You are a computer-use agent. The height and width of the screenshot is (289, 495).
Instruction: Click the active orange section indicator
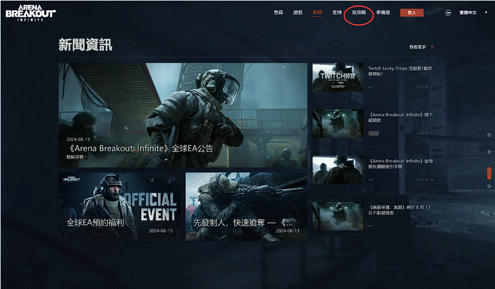tap(489, 173)
